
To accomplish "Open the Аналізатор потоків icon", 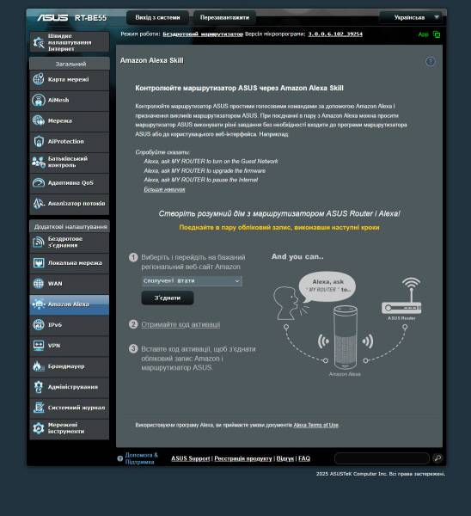I will tap(39, 203).
